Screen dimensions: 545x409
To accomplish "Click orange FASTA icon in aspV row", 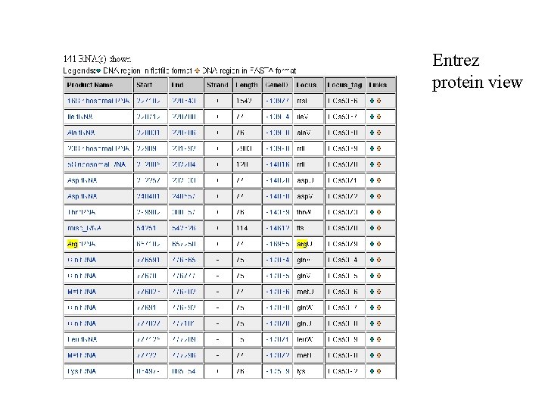I will (379, 196).
